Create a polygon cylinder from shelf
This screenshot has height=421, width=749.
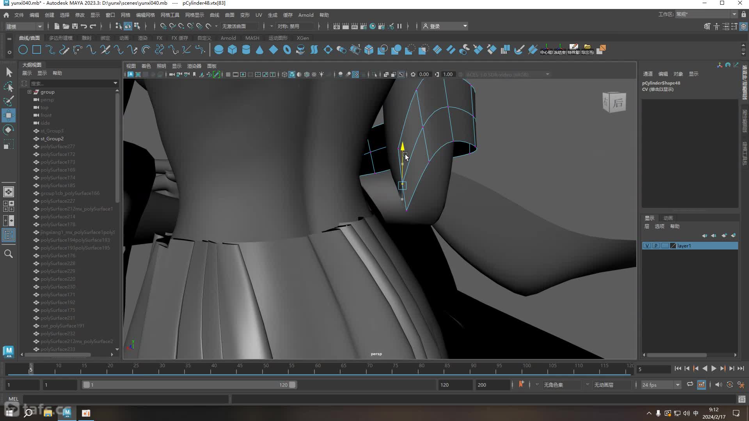pos(246,50)
